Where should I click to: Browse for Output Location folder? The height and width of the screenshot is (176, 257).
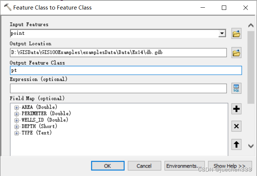[x=236, y=53]
